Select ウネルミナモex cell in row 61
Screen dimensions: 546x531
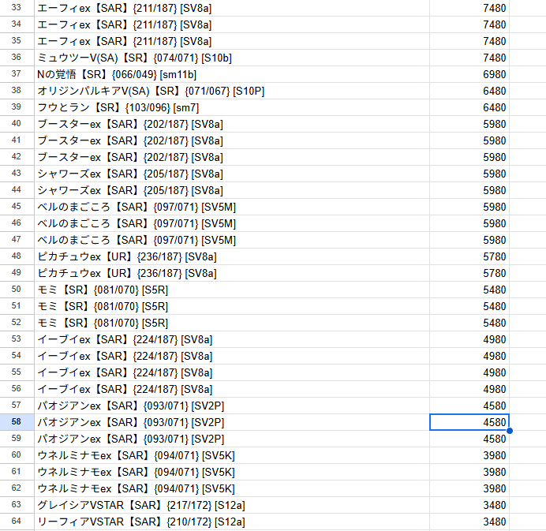(232, 472)
